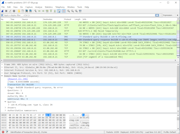Toggle packet list colorize rules
180x134 pixels.
(64, 11)
